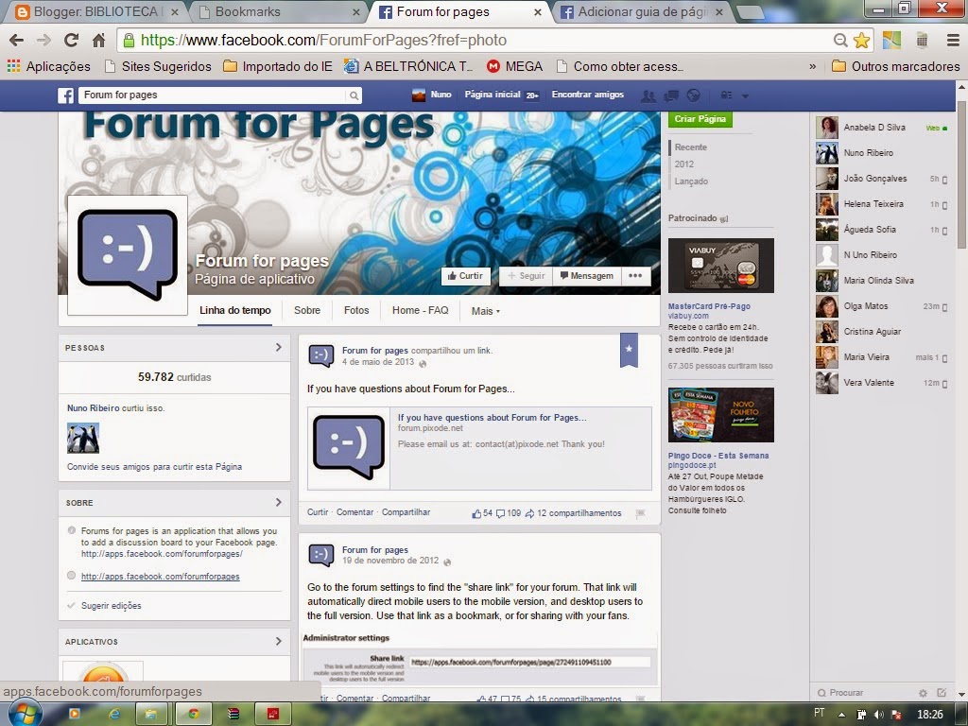Reload the page with the refresh icon
This screenshot has height=726, width=968.
pyautogui.click(x=71, y=40)
